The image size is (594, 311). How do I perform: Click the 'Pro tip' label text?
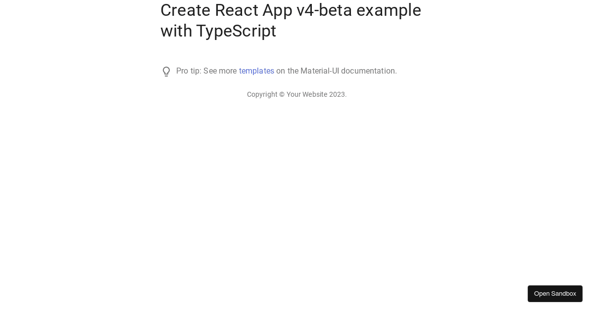point(189,71)
